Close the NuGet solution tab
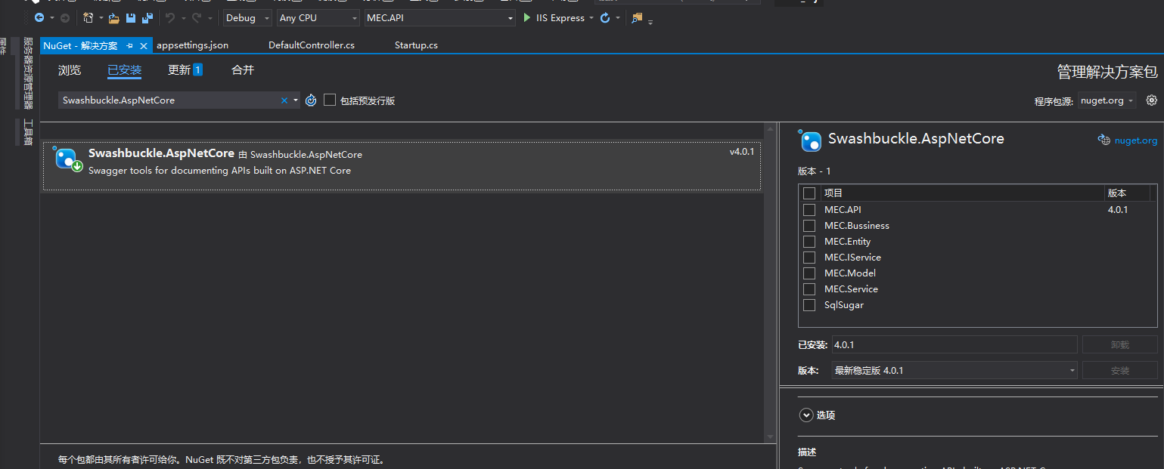The height and width of the screenshot is (469, 1164). [x=144, y=45]
